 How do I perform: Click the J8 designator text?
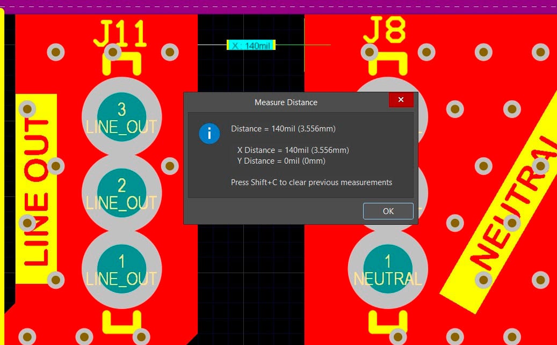(x=385, y=31)
